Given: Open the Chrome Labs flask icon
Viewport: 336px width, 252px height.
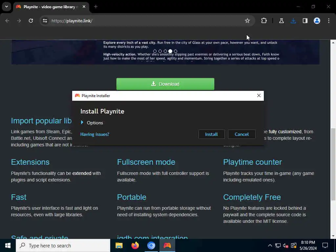Looking at the screenshot, I should (x=282, y=21).
